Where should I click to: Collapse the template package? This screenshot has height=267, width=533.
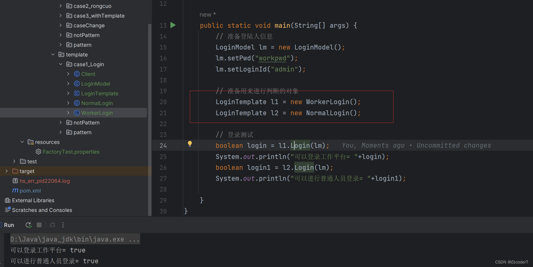coord(53,55)
